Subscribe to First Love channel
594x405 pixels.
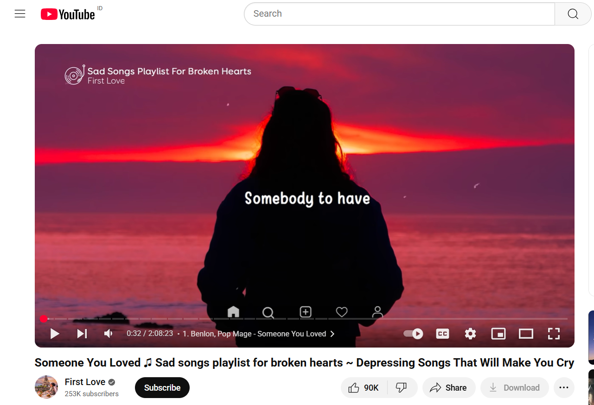coord(162,388)
